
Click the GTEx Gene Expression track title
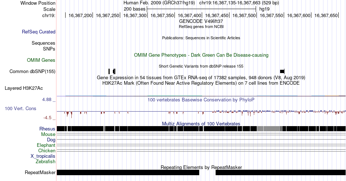201,77
